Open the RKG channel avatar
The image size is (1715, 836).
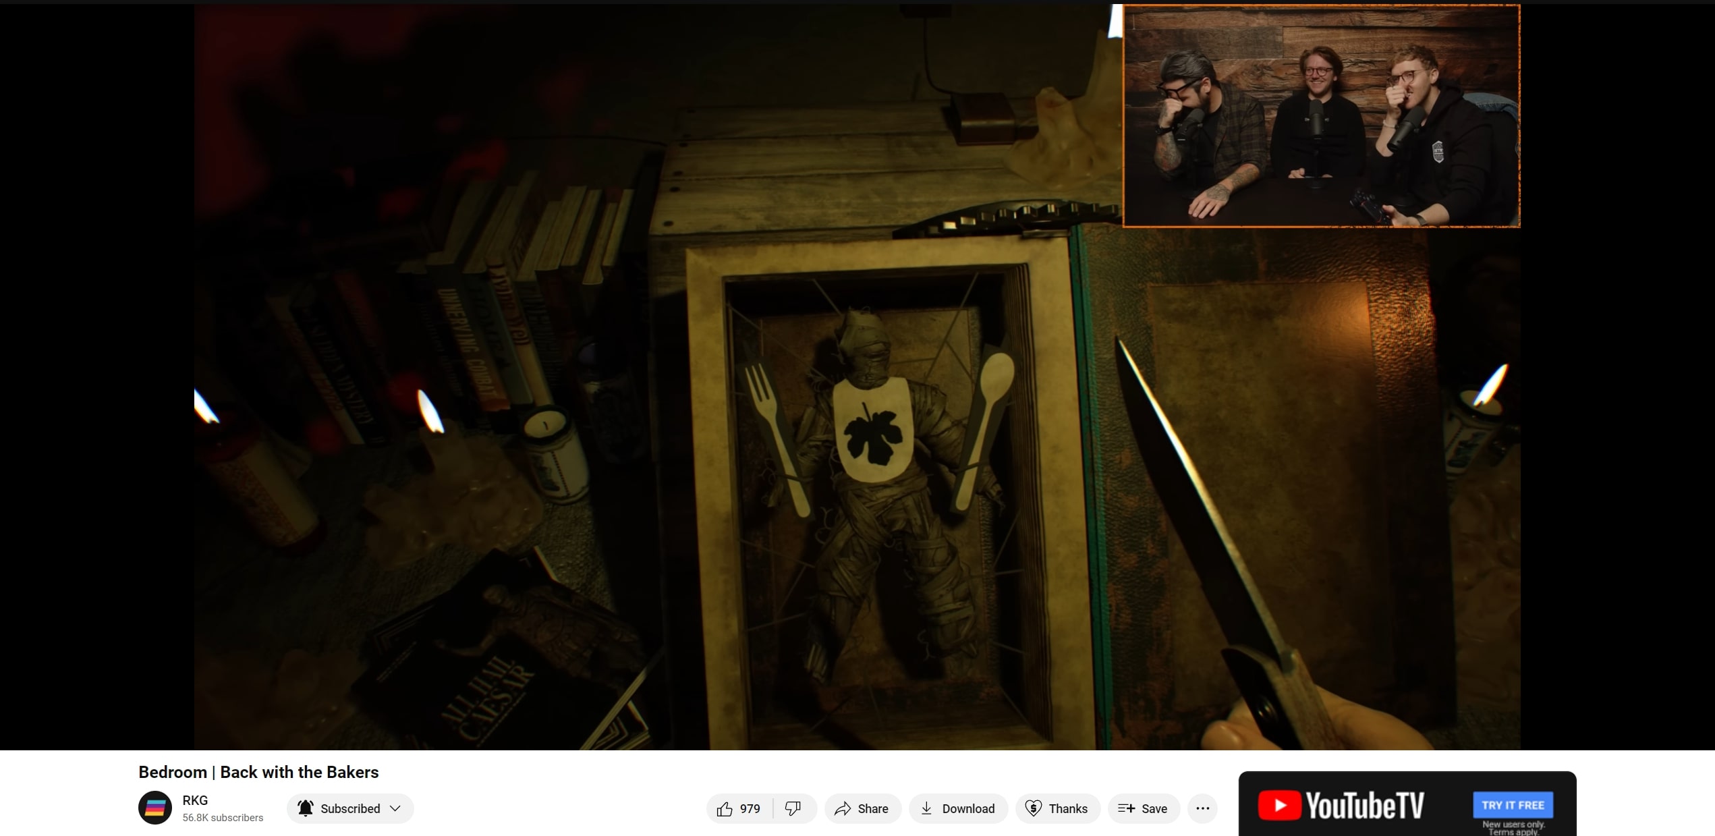(155, 808)
